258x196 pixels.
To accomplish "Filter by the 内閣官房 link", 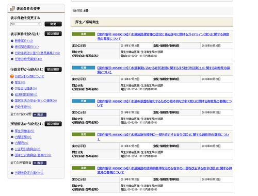I will click(23, 137).
